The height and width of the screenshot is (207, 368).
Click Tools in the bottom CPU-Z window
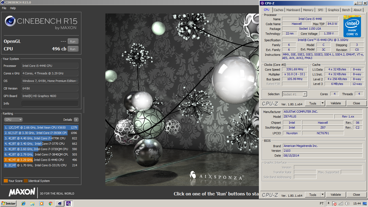313,195
